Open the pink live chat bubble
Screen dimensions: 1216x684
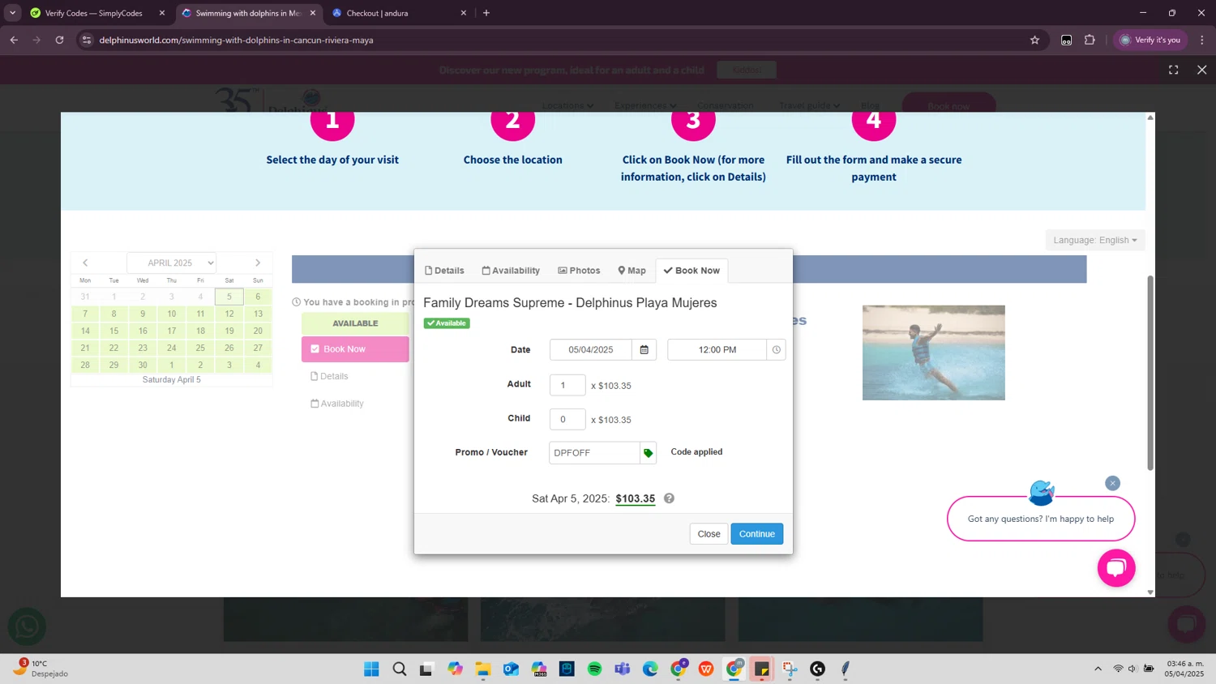(1116, 568)
